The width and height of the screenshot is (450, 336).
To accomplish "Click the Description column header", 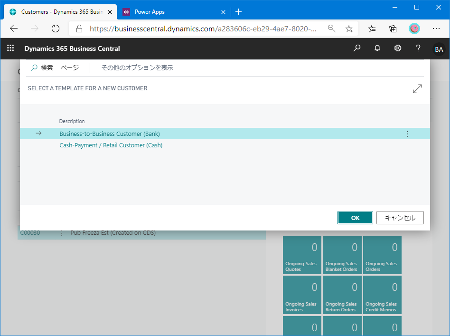I will (72, 121).
